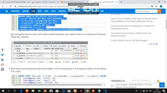167x93 pixels.
Task: Click 'kapil@gmail.com' row in code
Action: pos(37,80)
